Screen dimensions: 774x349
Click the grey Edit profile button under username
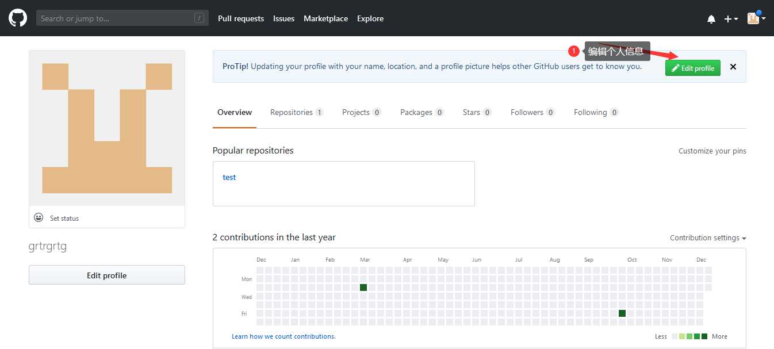coord(107,275)
